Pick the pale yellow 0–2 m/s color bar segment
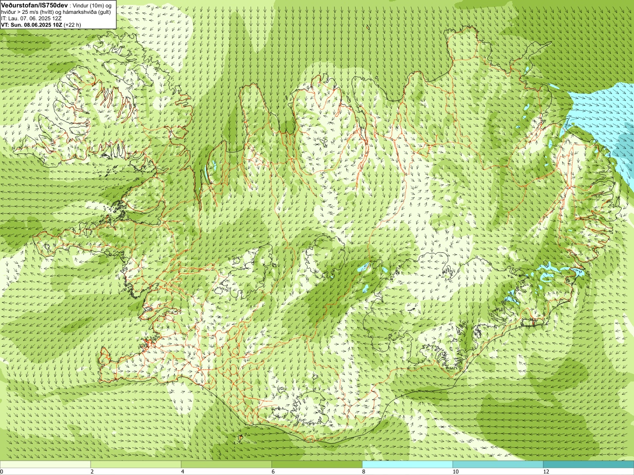Viewport: 634px width, 475px height. point(45,465)
